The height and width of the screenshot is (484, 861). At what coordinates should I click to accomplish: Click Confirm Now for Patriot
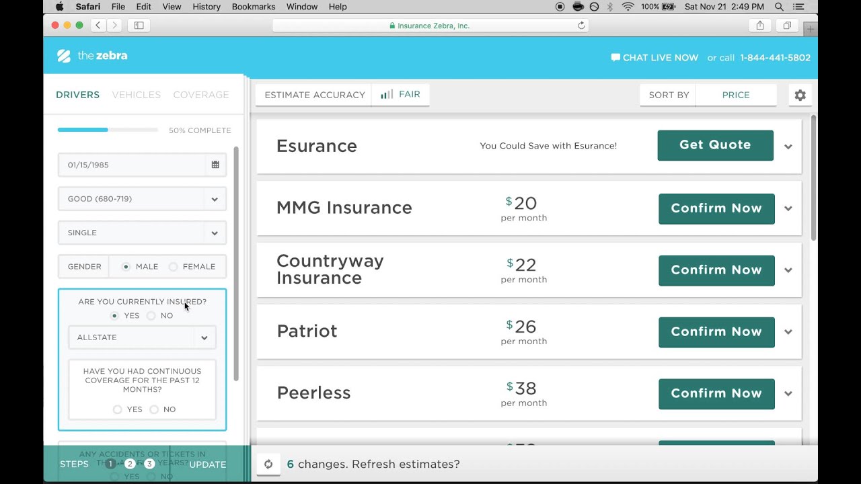(x=716, y=332)
